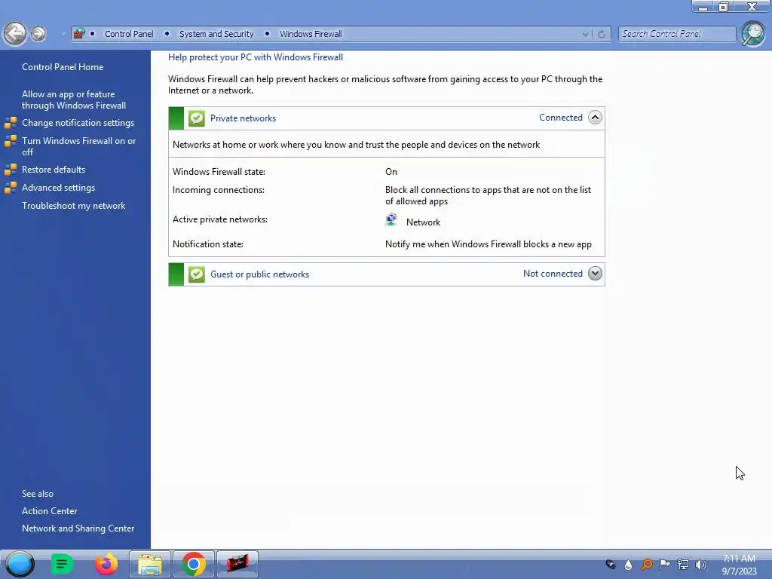This screenshot has width=772, height=579.
Task: Click the Not connected status text
Action: coord(553,274)
